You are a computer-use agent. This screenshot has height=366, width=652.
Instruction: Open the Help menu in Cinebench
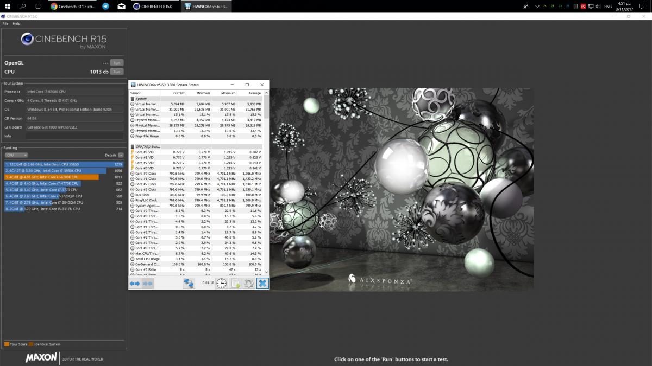pyautogui.click(x=16, y=24)
